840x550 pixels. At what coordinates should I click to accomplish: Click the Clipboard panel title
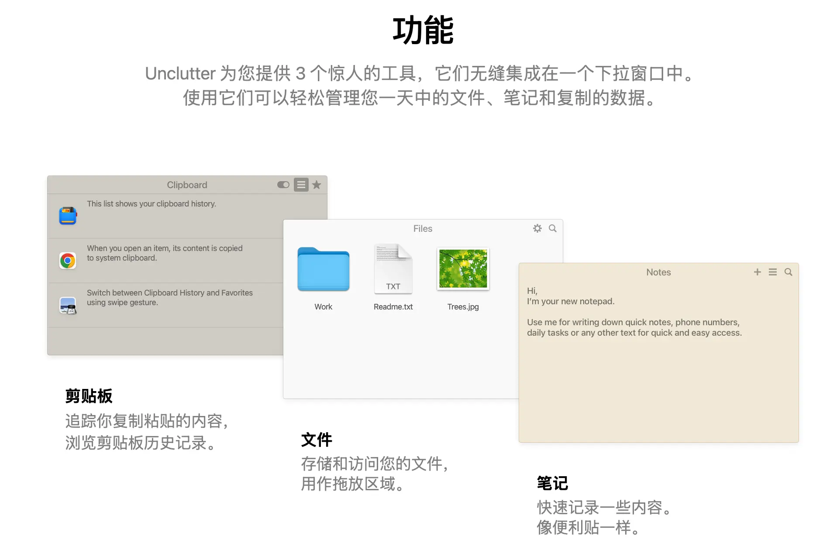point(187,185)
